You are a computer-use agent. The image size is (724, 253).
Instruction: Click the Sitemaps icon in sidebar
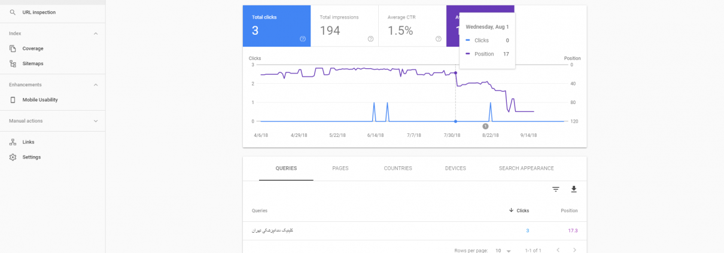tap(13, 63)
